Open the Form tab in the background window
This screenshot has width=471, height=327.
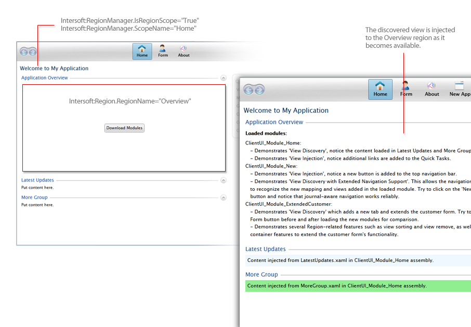(163, 51)
